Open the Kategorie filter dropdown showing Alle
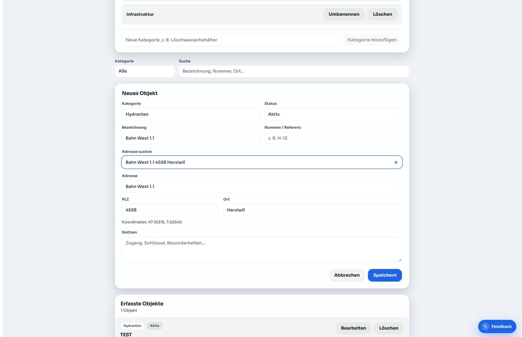 tap(145, 71)
